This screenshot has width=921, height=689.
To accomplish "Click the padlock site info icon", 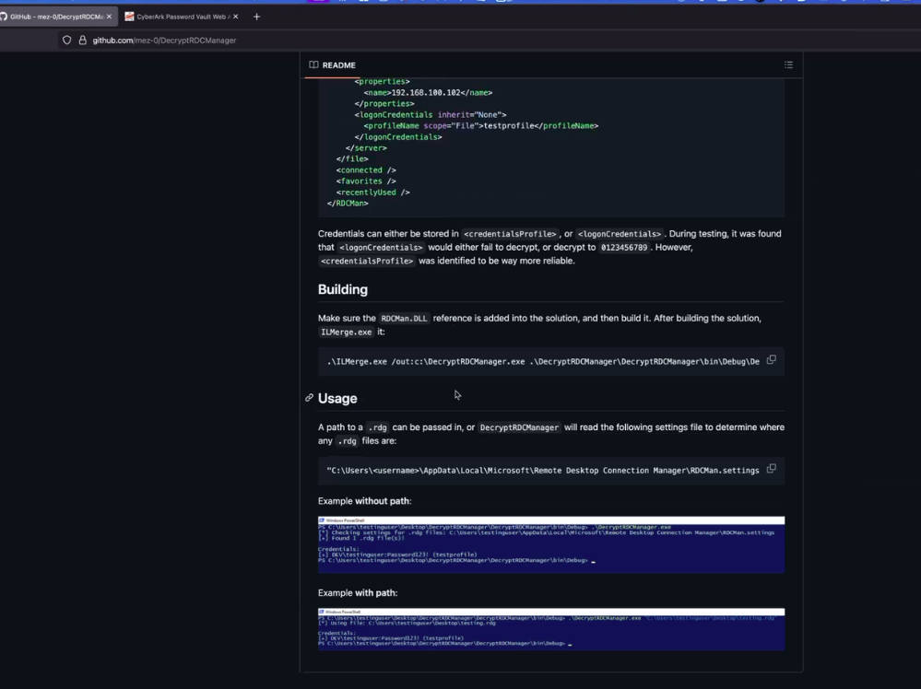I will tap(82, 40).
